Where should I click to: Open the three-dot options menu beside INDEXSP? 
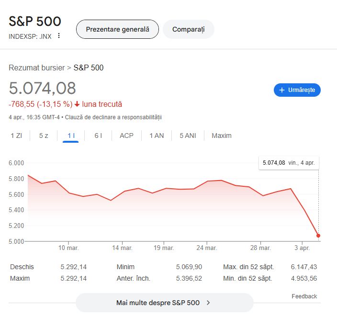click(x=59, y=35)
